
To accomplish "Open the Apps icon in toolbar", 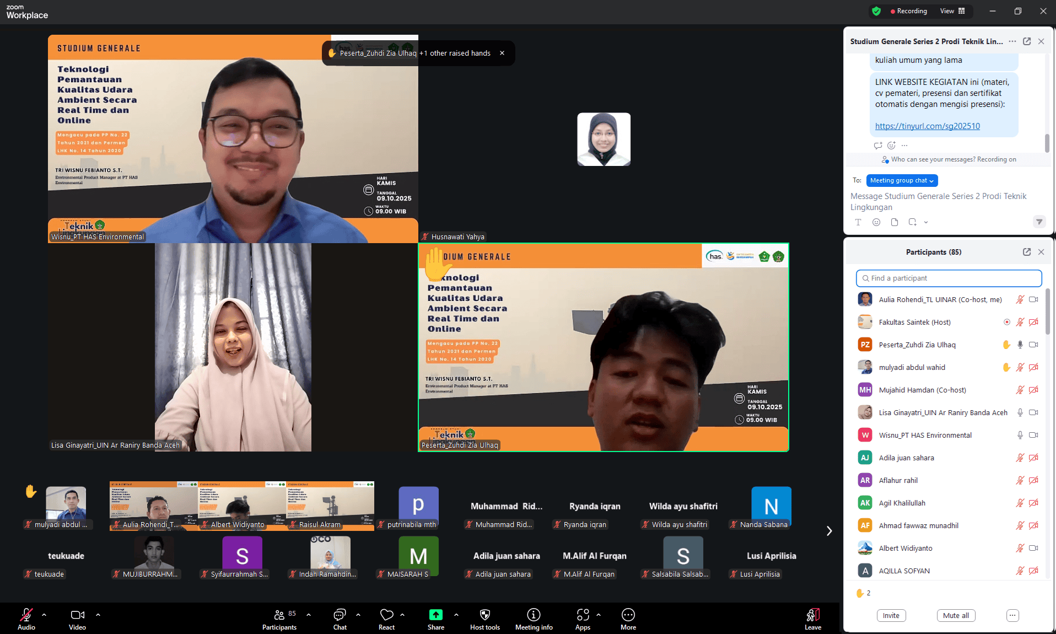I will click(583, 615).
